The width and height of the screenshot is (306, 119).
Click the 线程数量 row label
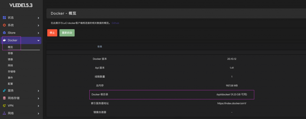point(100,77)
